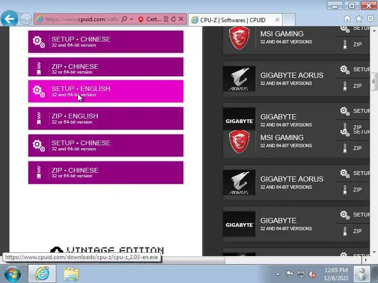Click the upper MSI GAMING title text

282,34
